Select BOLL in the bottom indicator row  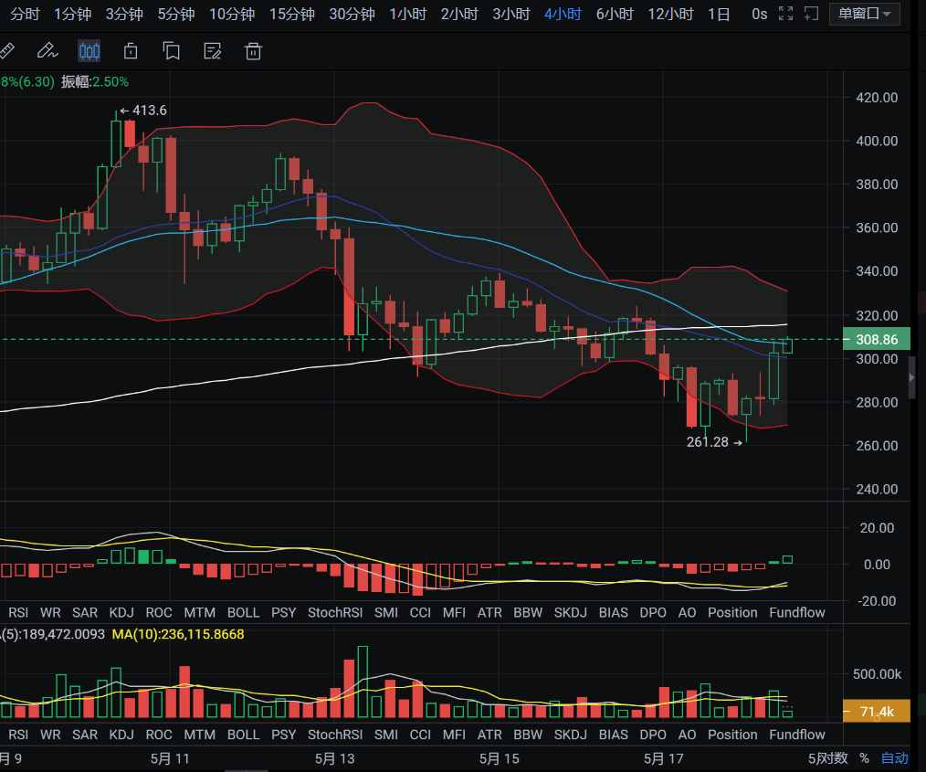[243, 735]
